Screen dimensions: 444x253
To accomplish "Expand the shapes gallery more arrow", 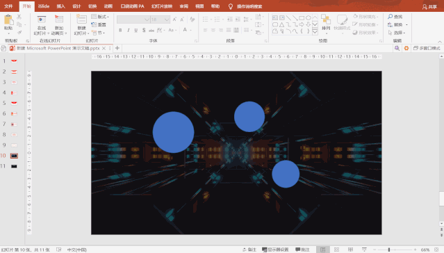I will click(315, 32).
